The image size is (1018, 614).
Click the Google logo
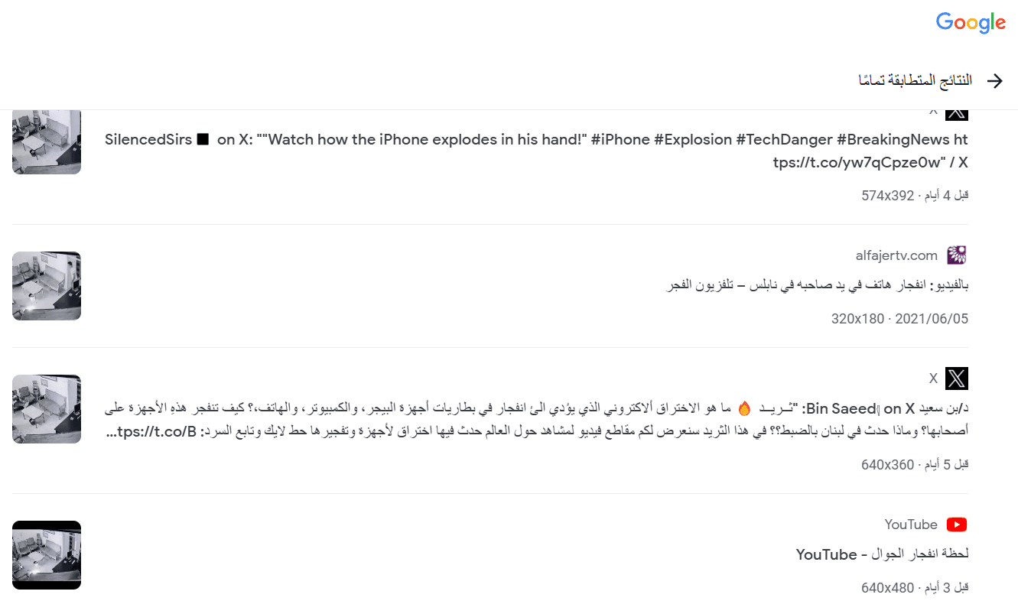pos(971,23)
